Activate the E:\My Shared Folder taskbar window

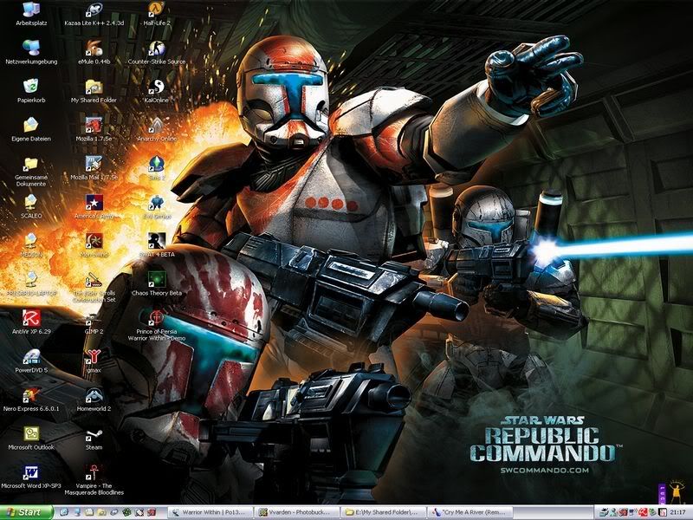pyautogui.click(x=384, y=512)
